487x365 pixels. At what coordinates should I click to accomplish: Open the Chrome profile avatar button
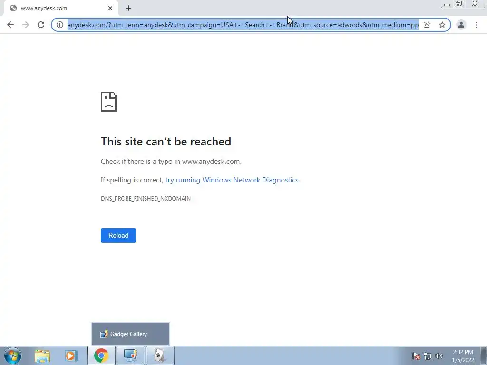[461, 25]
